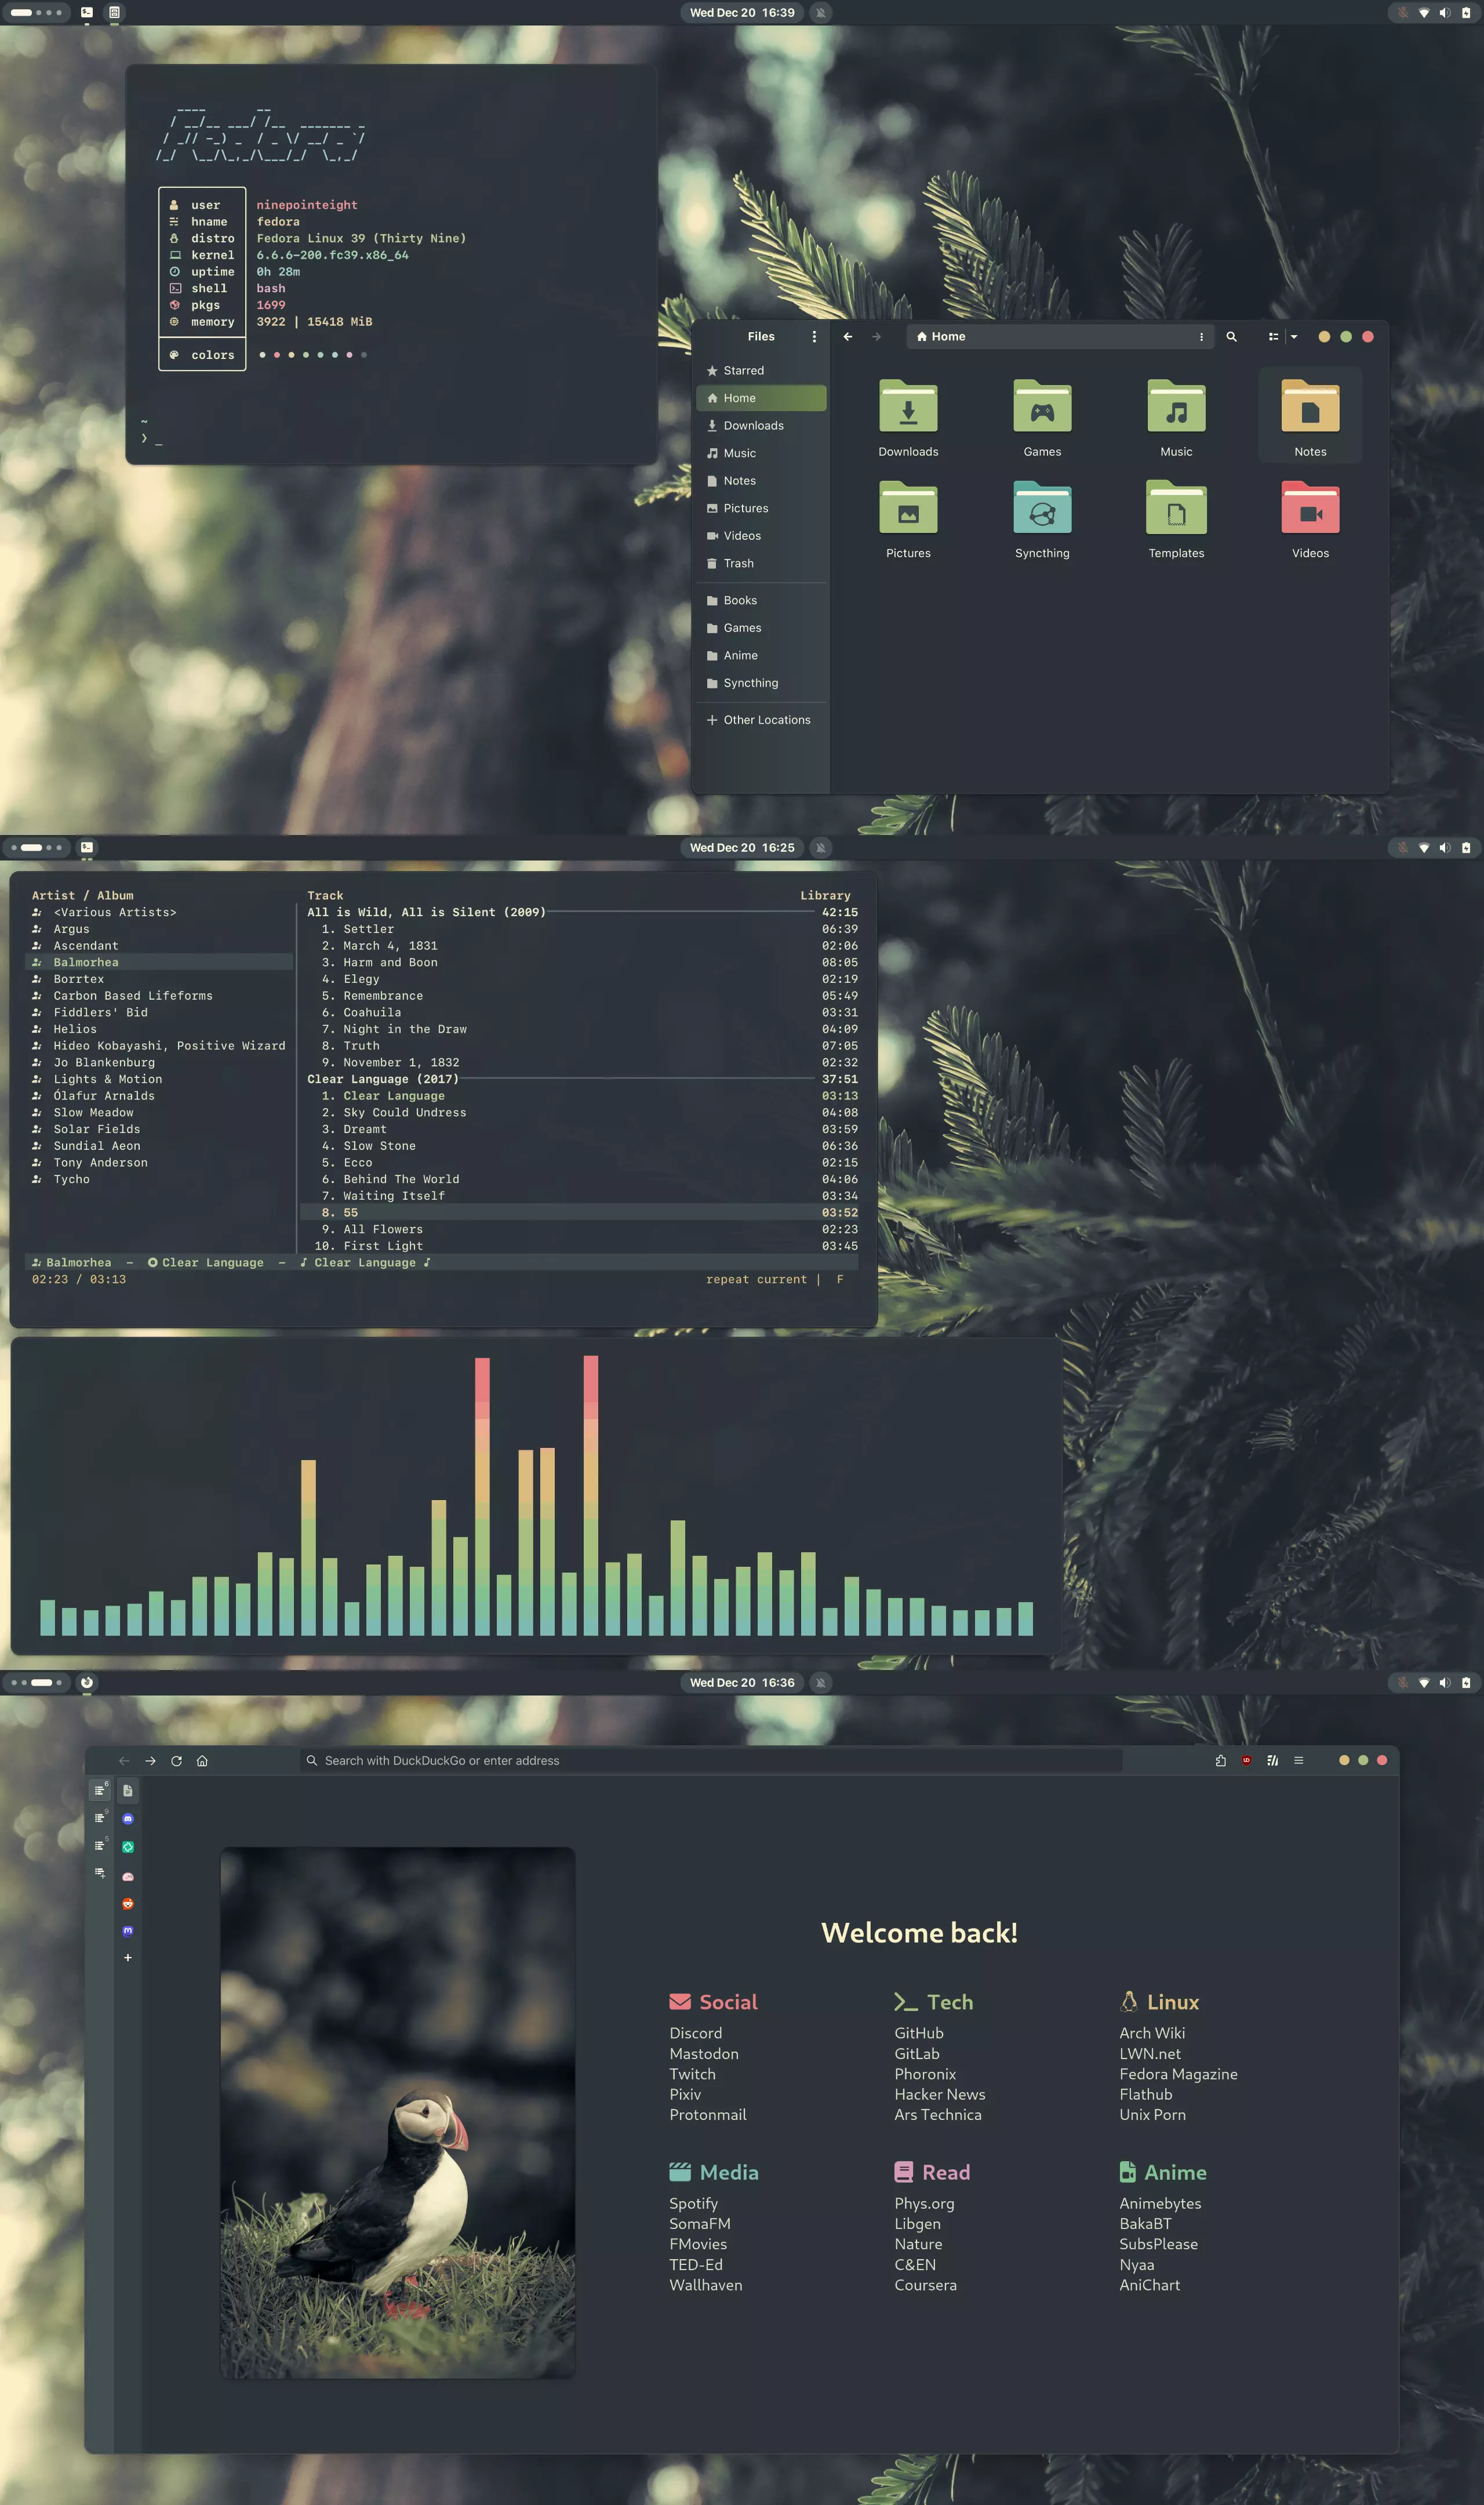1484x2505 pixels.
Task: Select the Ólafur Arnalds artist row
Action: click(x=159, y=1096)
